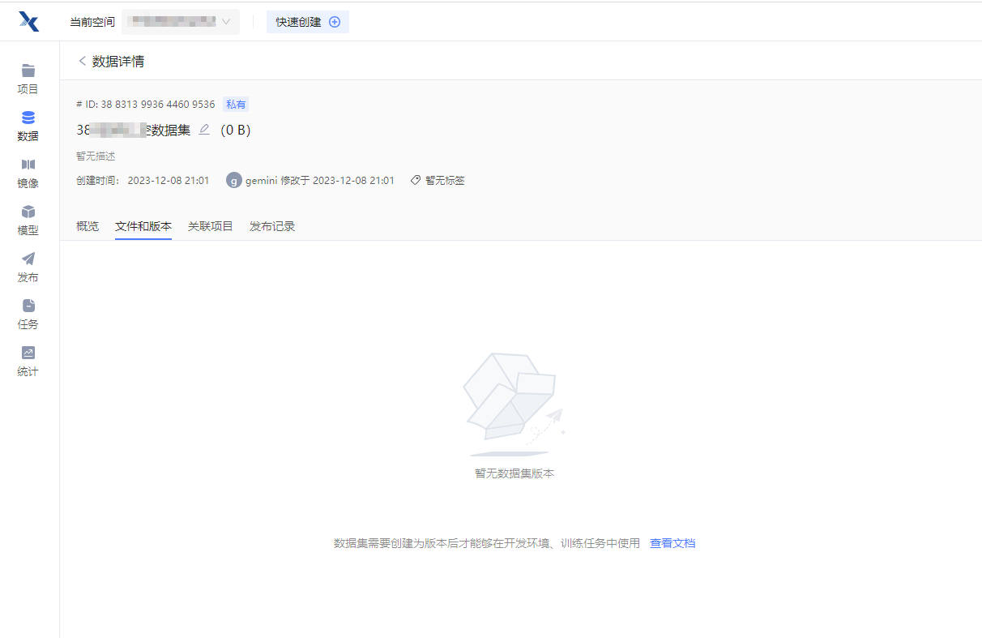Click the X logo in top-left corner
Screen dimensions: 982x638
tap(29, 22)
